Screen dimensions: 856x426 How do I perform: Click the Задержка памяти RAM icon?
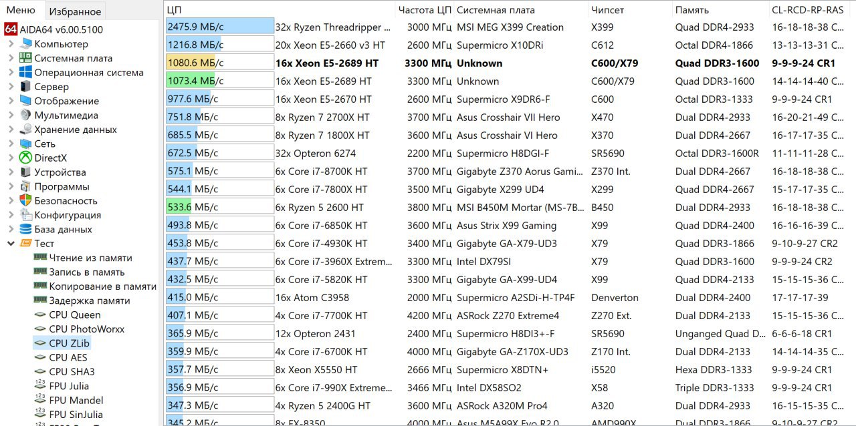click(40, 300)
